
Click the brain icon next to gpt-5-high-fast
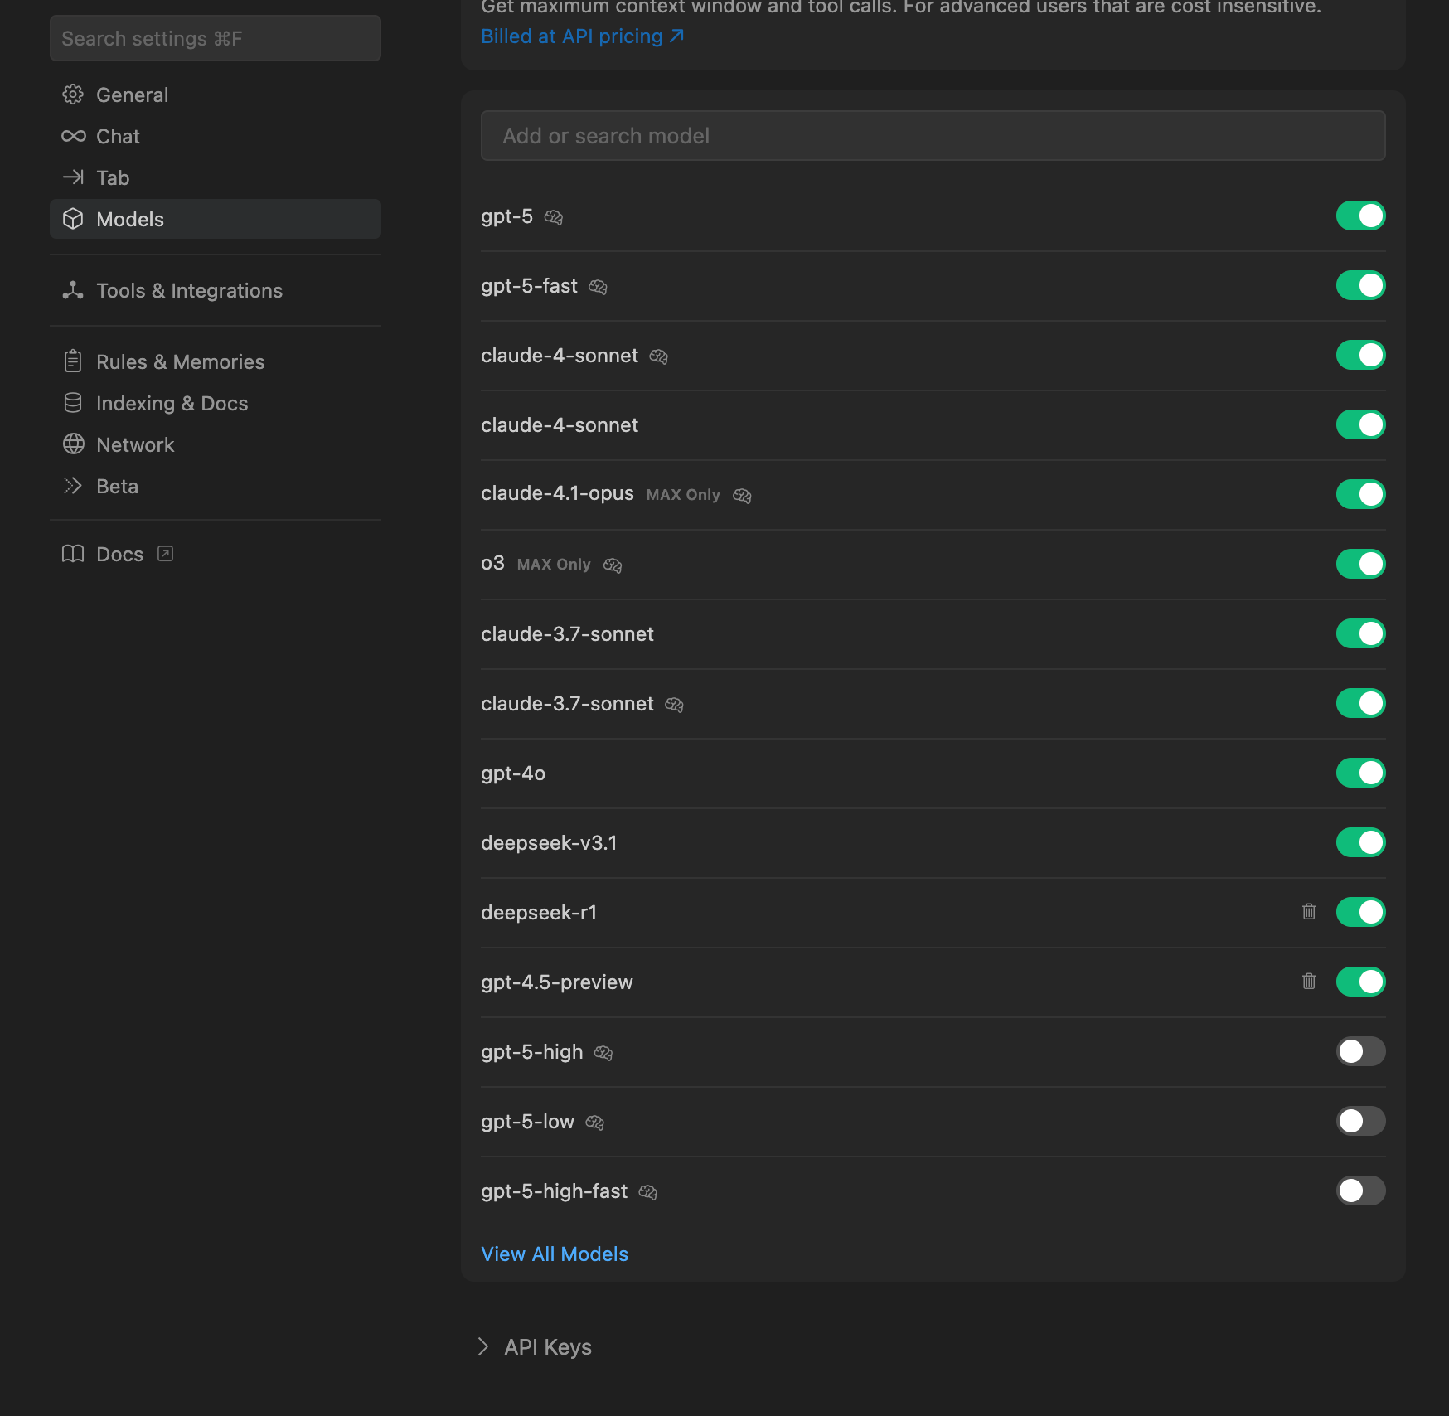pyautogui.click(x=648, y=1192)
